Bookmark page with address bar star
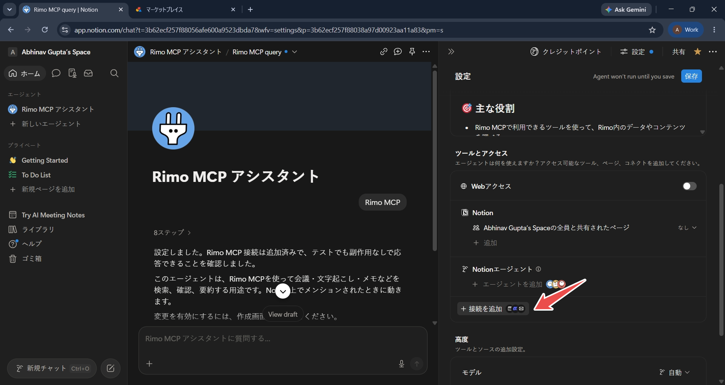 coord(652,30)
